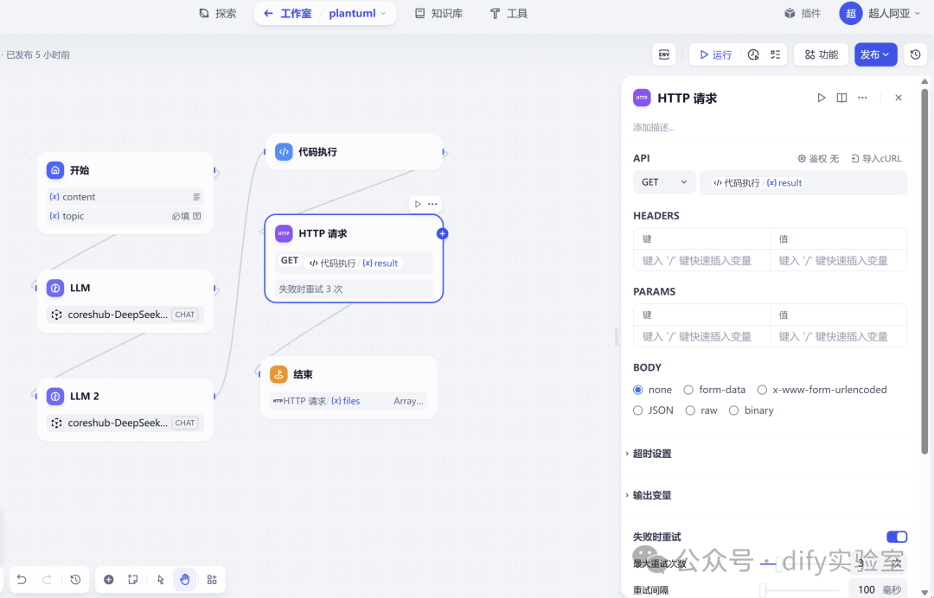Open the 知识库 knowledge tab
The height and width of the screenshot is (598, 934).
[x=439, y=13]
